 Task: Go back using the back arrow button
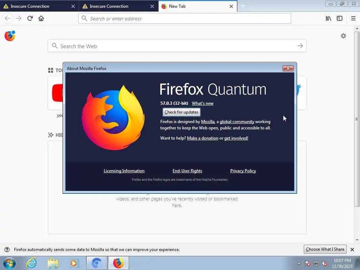7,18
